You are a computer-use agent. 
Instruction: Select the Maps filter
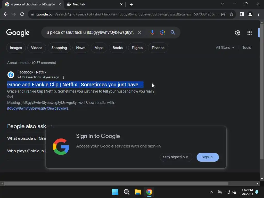point(99,48)
